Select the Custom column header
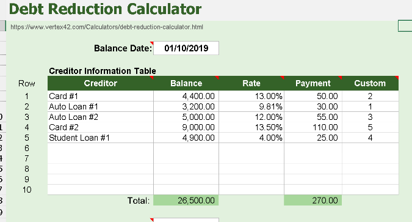This screenshot has width=412, height=222. (370, 83)
